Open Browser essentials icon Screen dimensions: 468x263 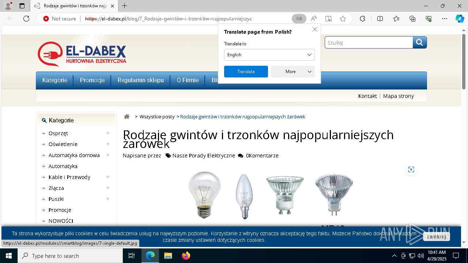click(x=429, y=19)
